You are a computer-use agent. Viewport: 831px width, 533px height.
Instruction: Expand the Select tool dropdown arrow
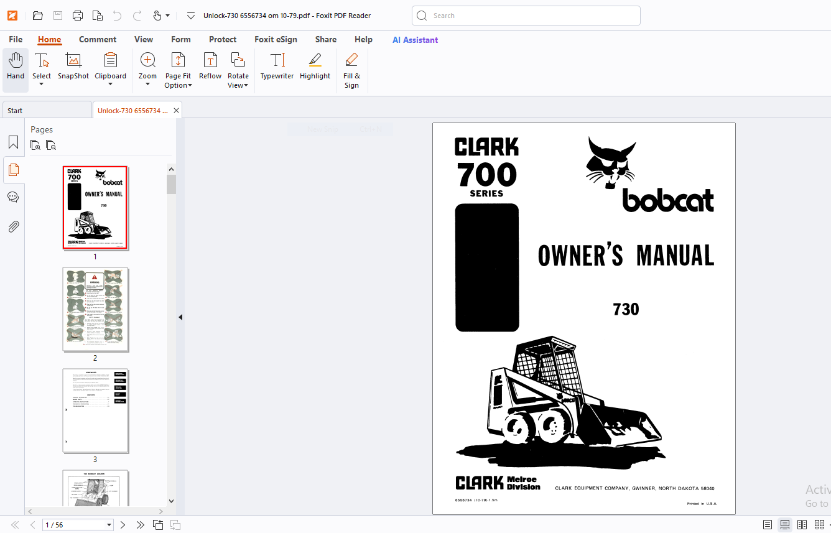pyautogui.click(x=42, y=85)
